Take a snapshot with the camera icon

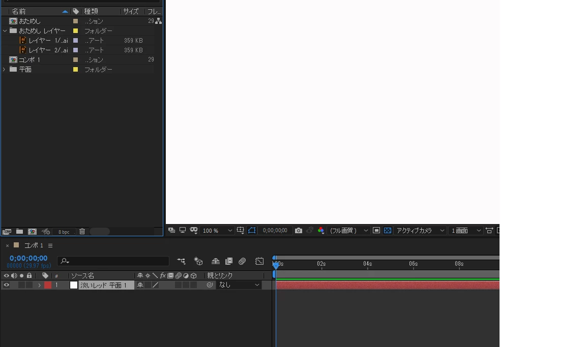(298, 231)
